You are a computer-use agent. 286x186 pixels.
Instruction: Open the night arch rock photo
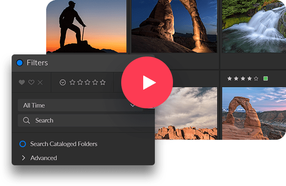pos(174,26)
